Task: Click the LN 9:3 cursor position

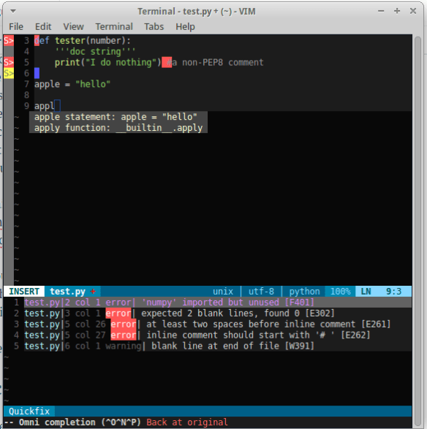Action: pyautogui.click(x=383, y=292)
